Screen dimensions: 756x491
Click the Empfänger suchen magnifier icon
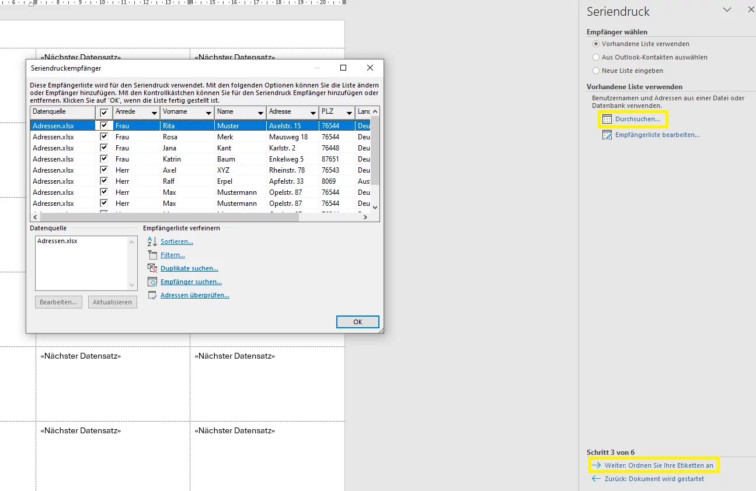point(153,282)
